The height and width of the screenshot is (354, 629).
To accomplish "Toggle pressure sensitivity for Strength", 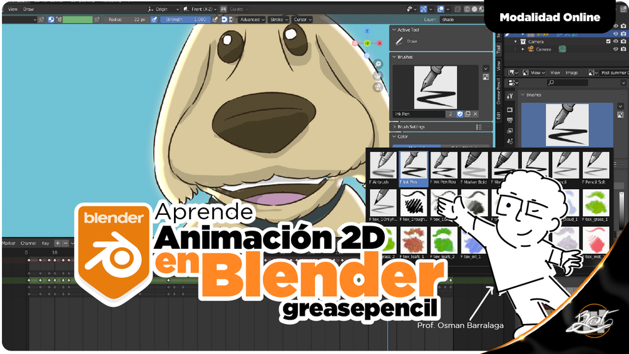I will pos(215,19).
